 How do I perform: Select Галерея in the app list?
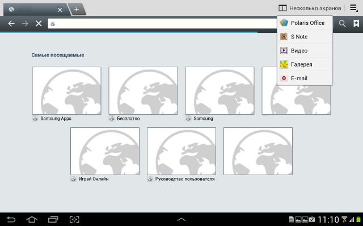305,64
